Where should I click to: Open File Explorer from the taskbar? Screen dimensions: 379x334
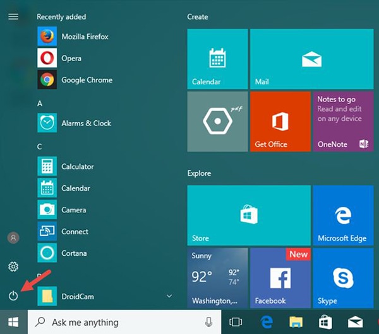click(296, 322)
